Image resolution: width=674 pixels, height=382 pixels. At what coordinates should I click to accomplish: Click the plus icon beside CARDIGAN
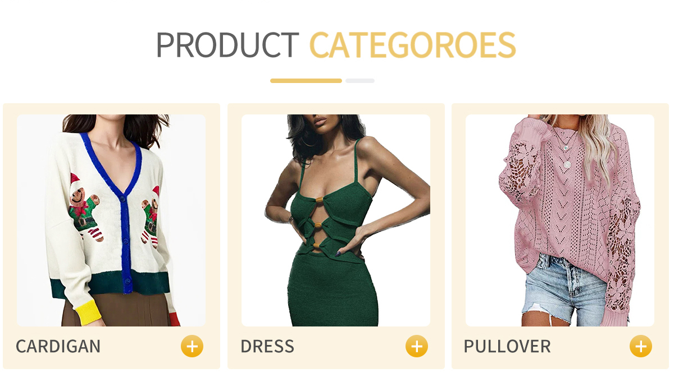point(192,346)
